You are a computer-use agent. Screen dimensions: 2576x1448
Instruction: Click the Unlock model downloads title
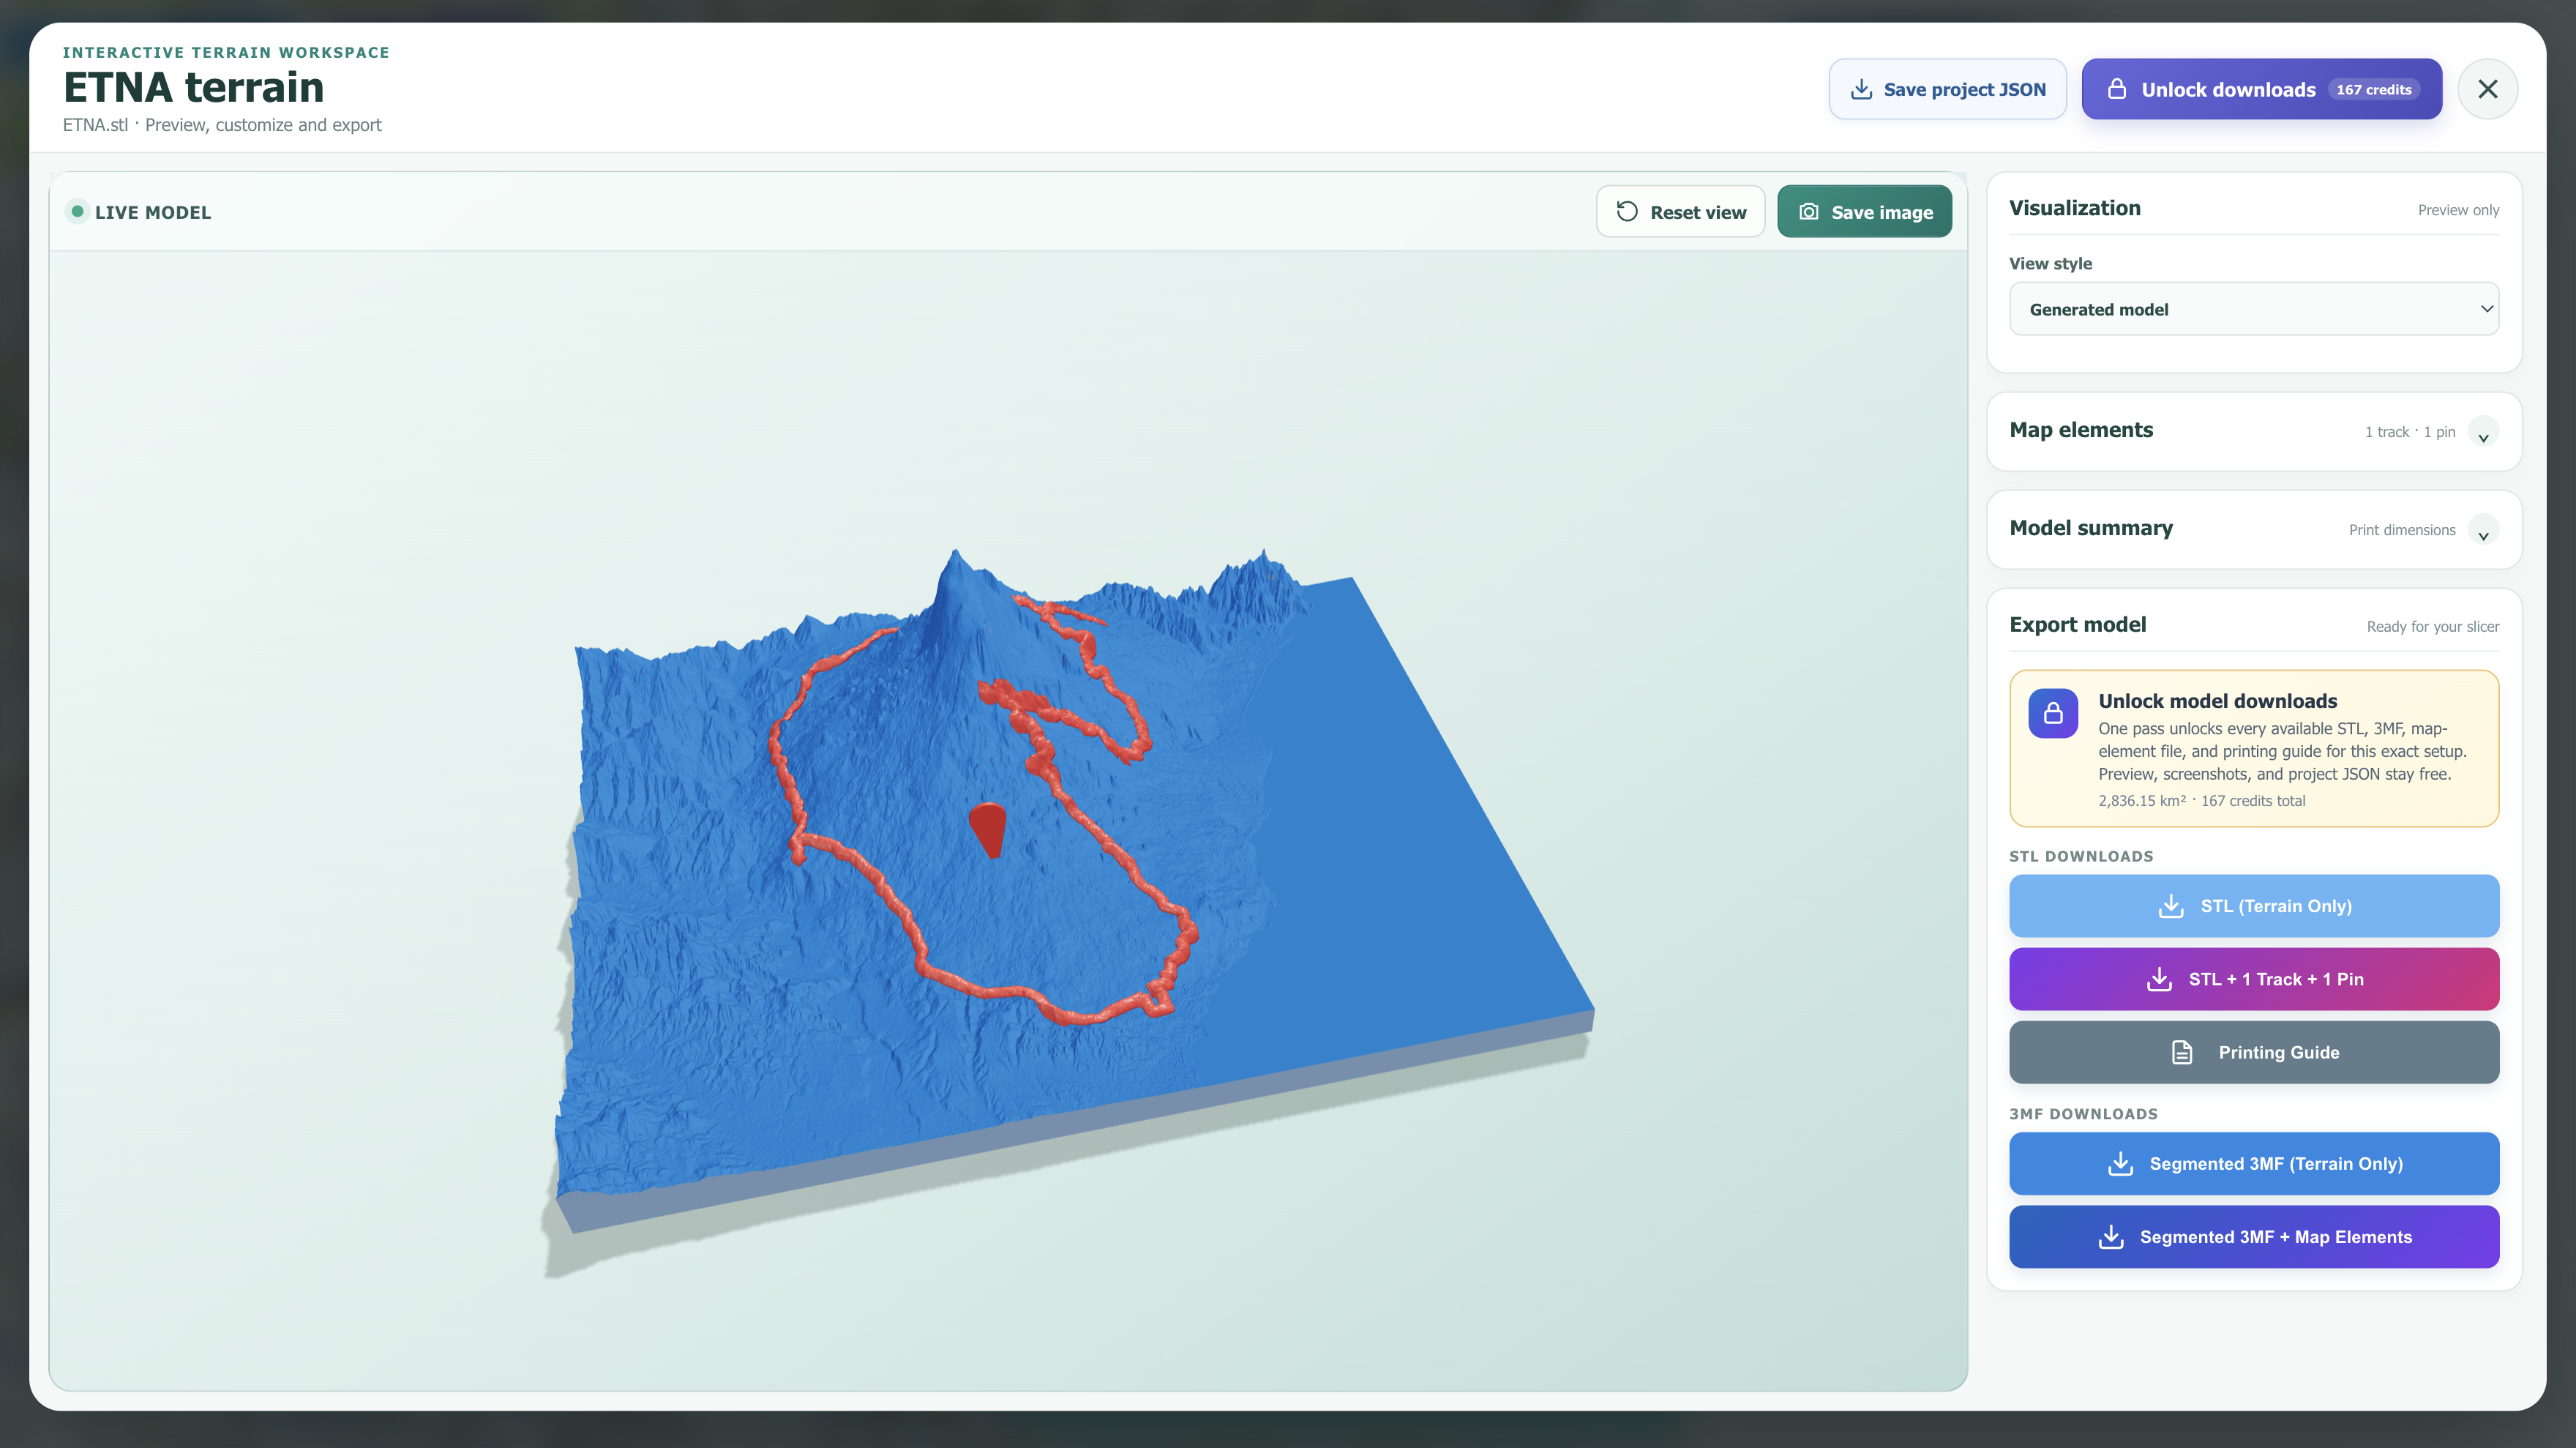click(2217, 701)
